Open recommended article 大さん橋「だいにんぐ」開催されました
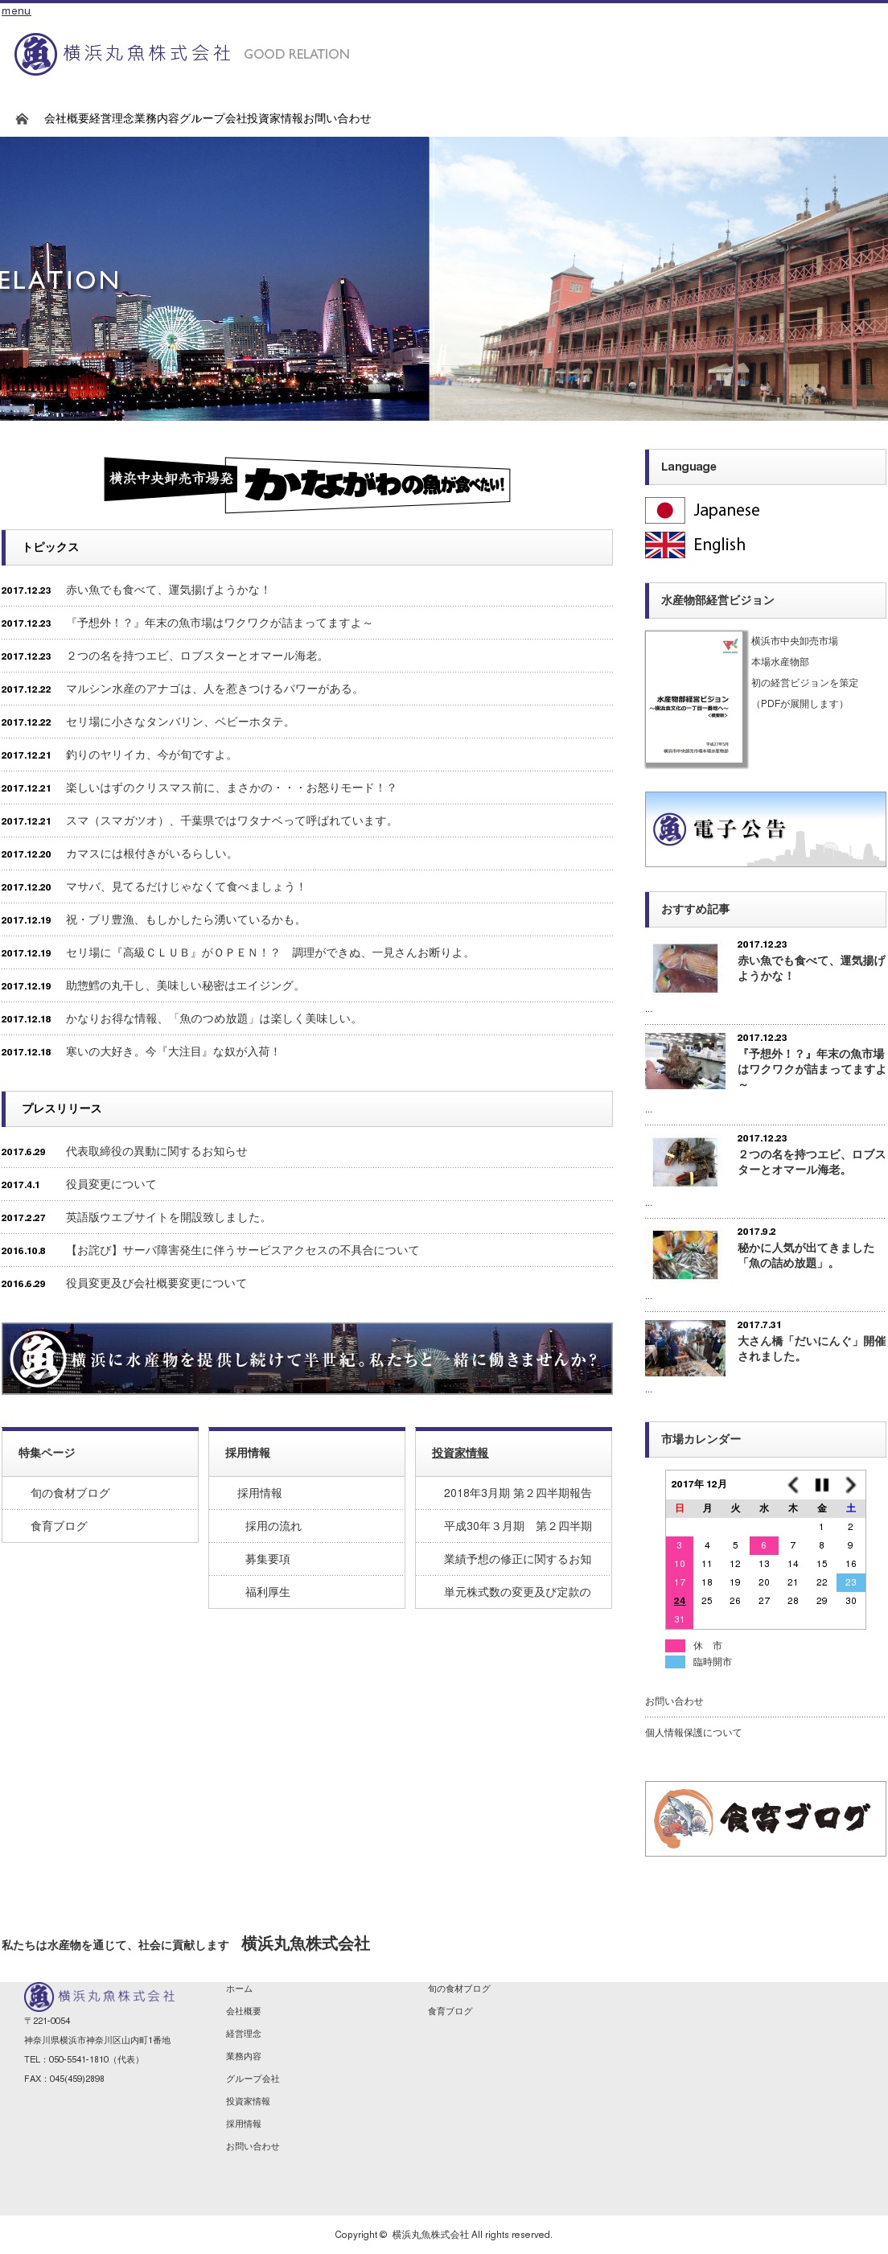Image resolution: width=888 pixels, height=2254 pixels. pos(811,1348)
